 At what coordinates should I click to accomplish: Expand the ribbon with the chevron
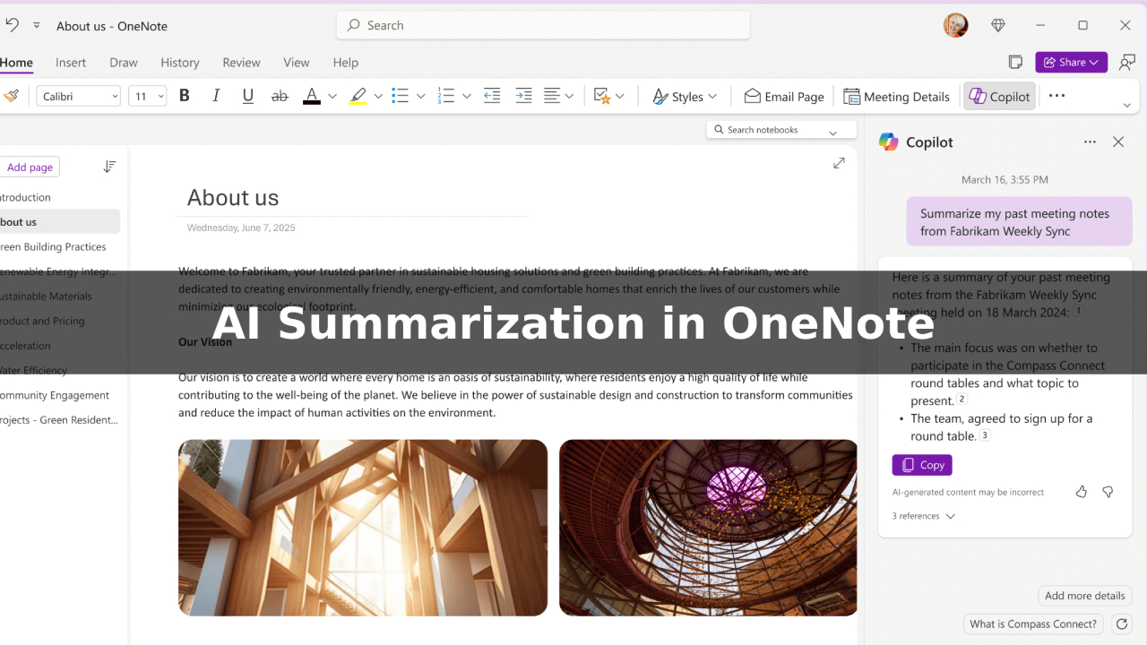pos(1127,105)
